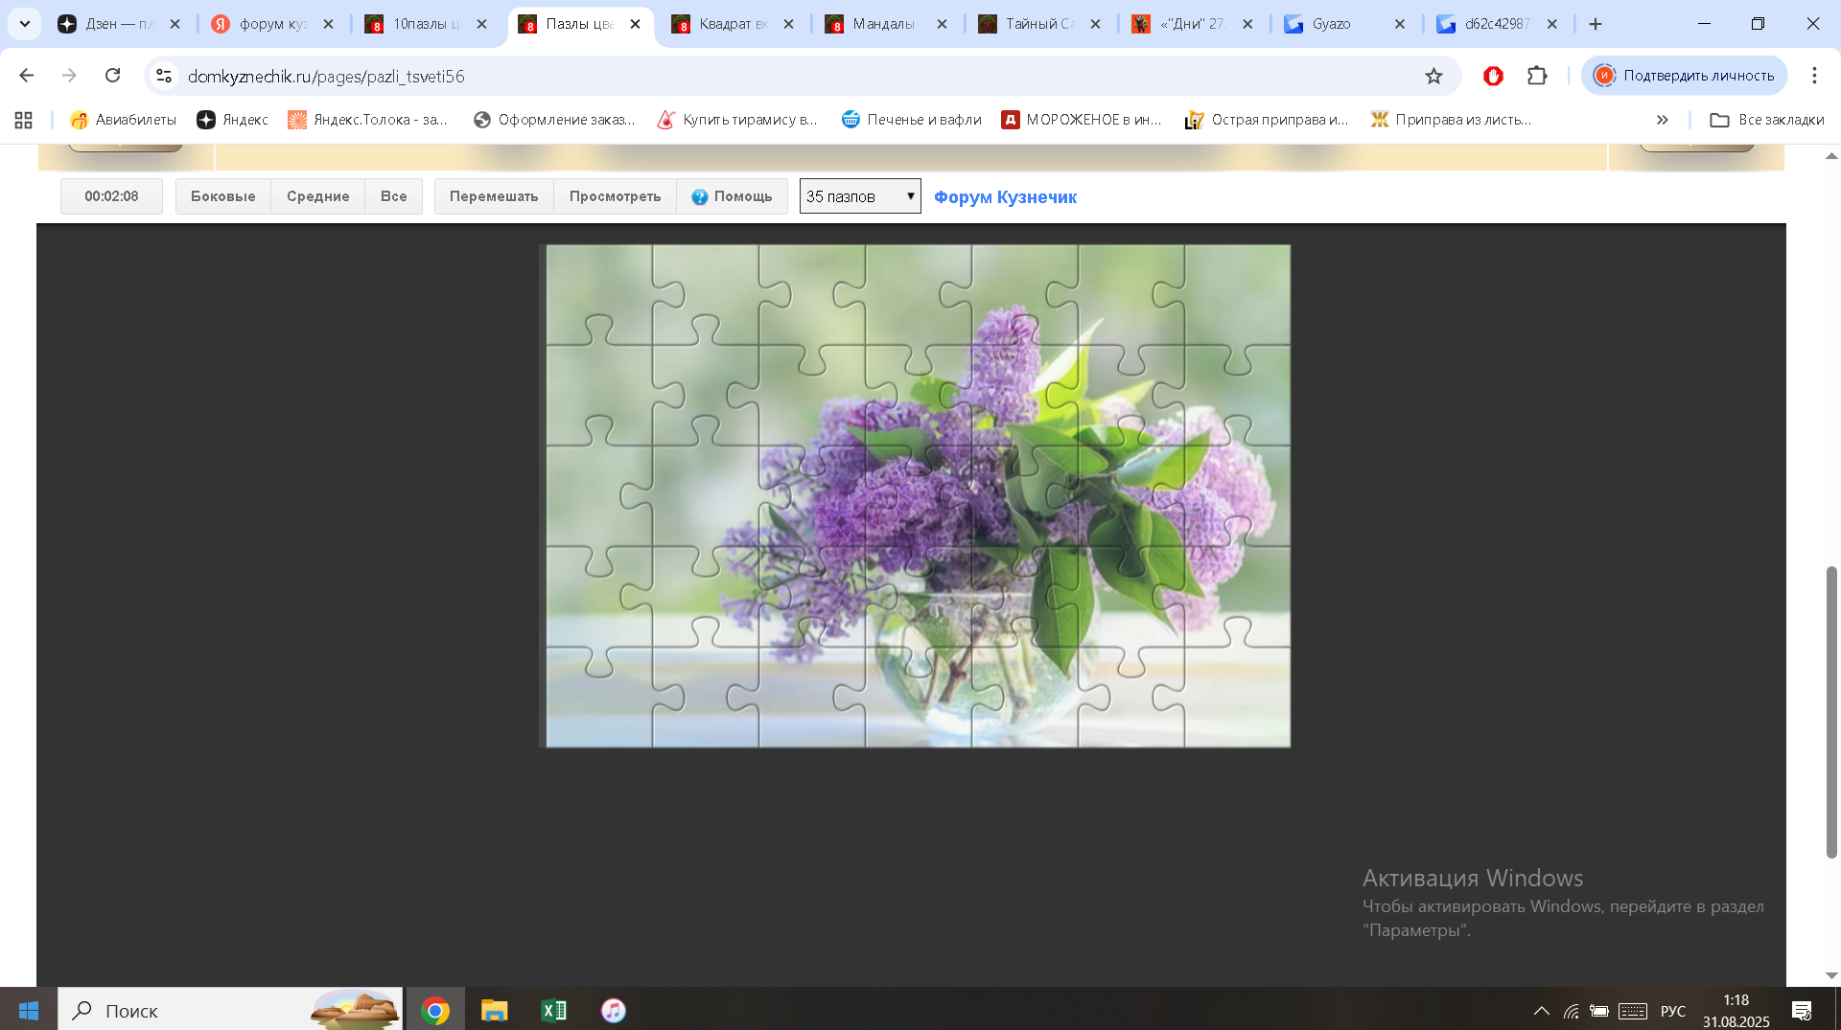
Task: Open the Форум Кузнечик link
Action: tap(1005, 196)
